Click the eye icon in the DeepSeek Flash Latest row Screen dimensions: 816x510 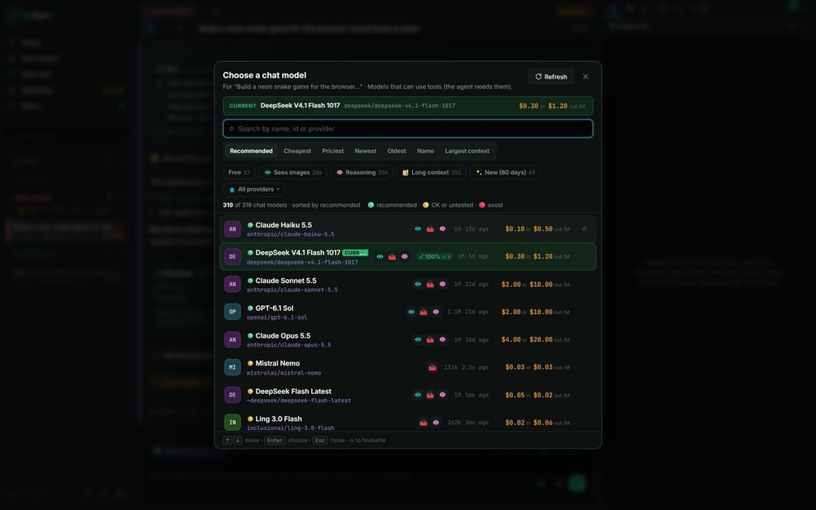coord(417,395)
